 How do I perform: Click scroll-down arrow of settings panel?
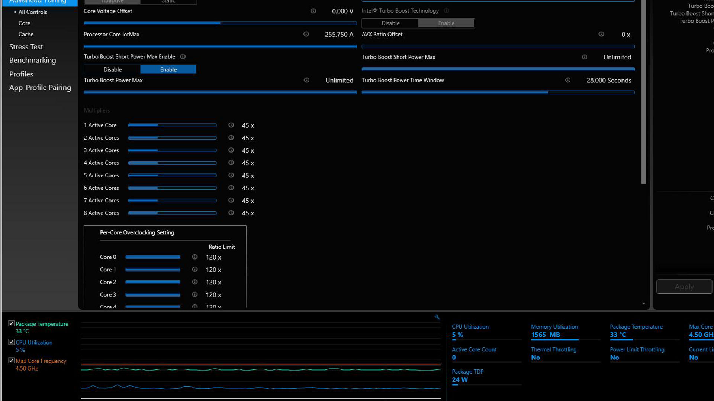coord(644,304)
